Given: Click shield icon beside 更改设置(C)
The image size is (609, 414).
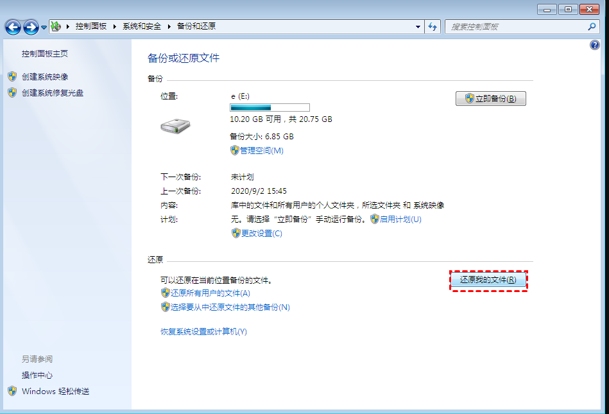Looking at the screenshot, I should (236, 233).
